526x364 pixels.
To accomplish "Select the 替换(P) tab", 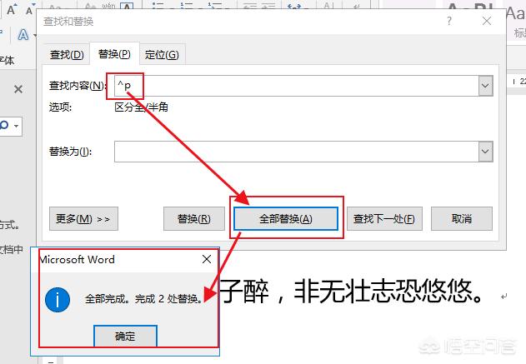I will [114, 54].
